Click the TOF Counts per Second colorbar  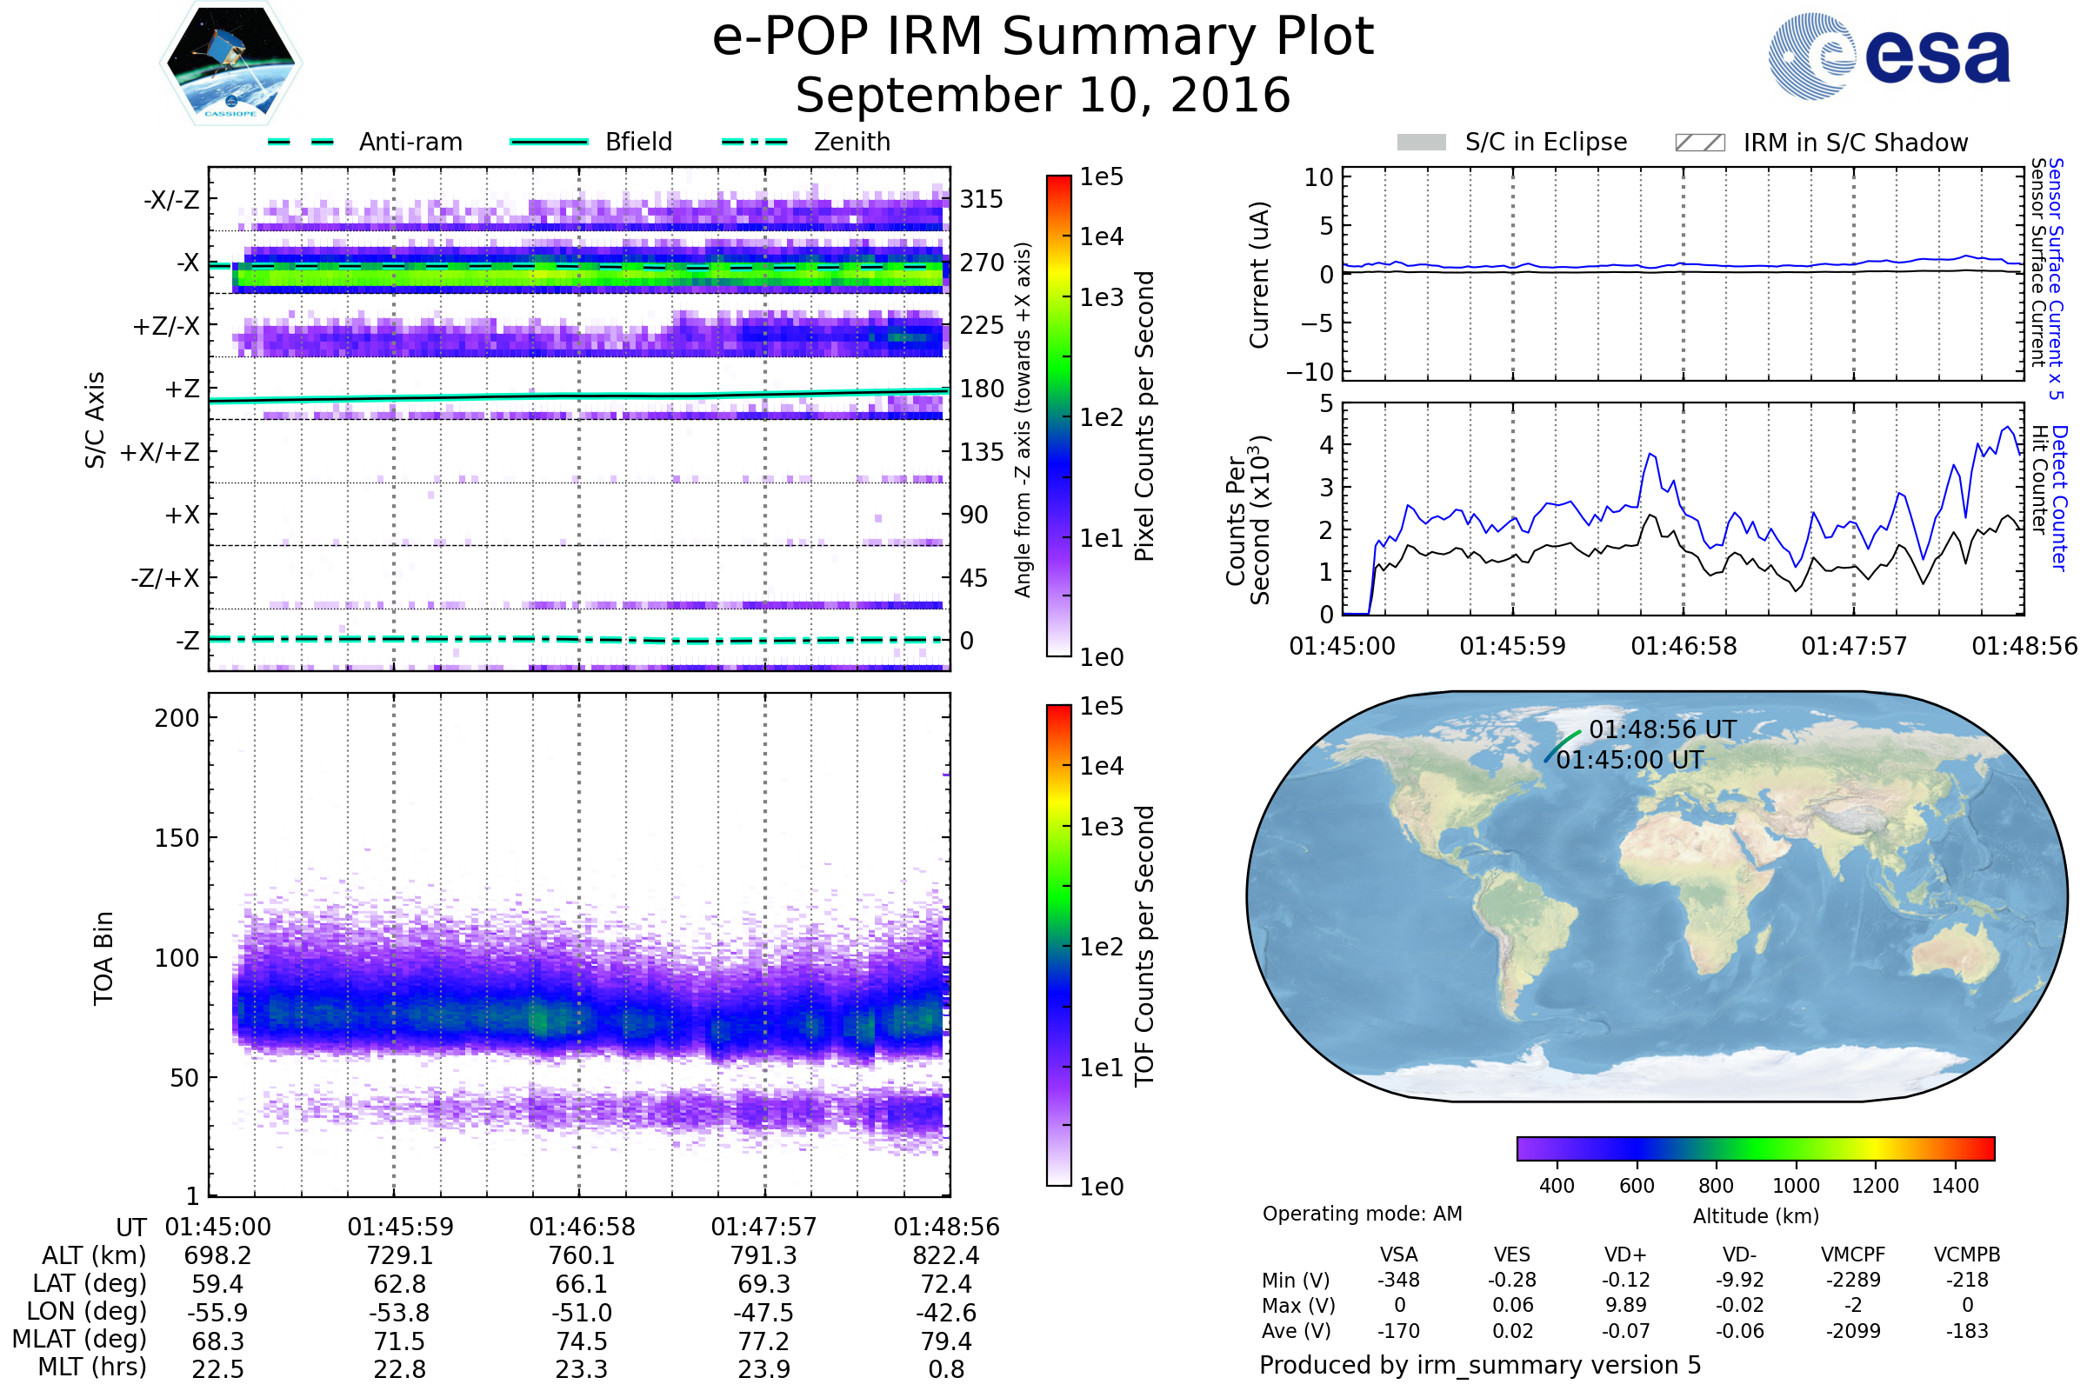1058,945
